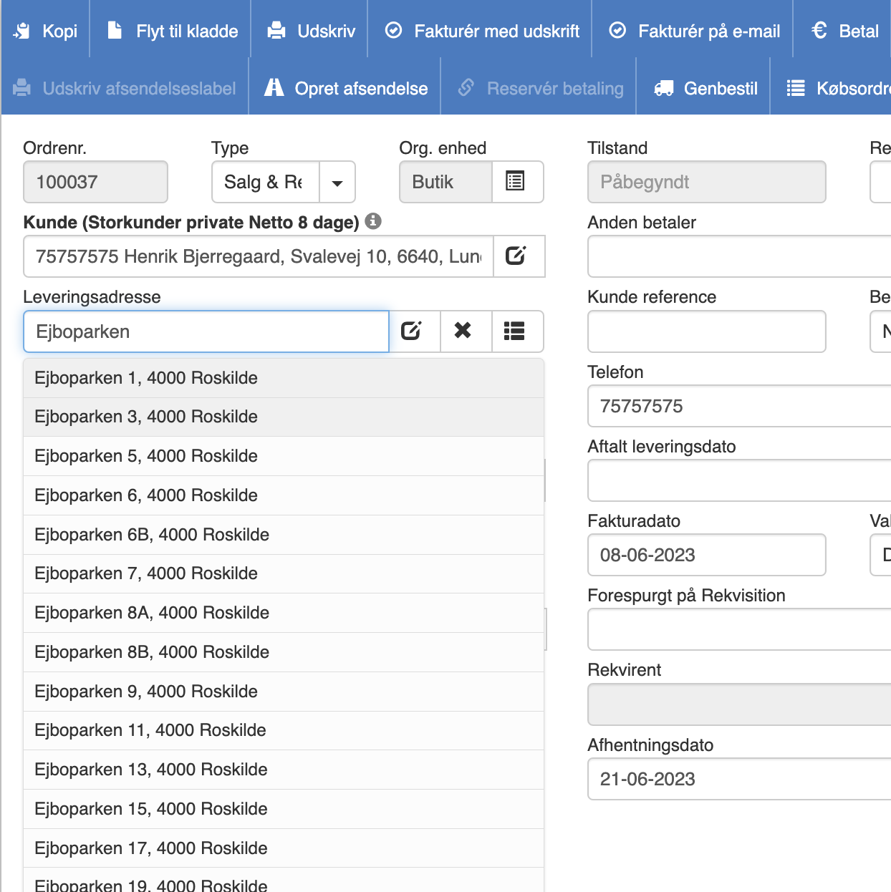Click the info icon beside Kunde label
This screenshot has height=892, width=891.
[x=373, y=221]
